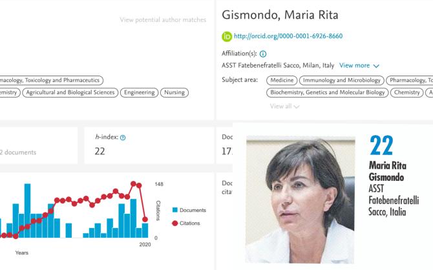Image resolution: width=433 pixels, height=270 pixels.
Task: Click the 2020 citation data point
Action: 145,220
